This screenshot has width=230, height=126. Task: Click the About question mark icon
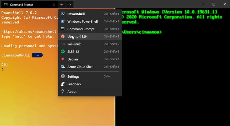pyautogui.click(x=63, y=91)
